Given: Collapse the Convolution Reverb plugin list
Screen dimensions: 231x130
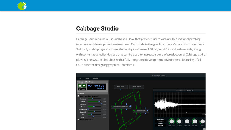Looking at the screenshot, I should tap(78, 96).
